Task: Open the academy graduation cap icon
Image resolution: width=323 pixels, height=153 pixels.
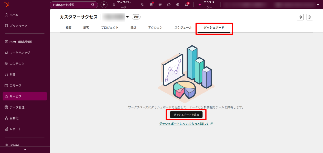Action: (151, 5)
